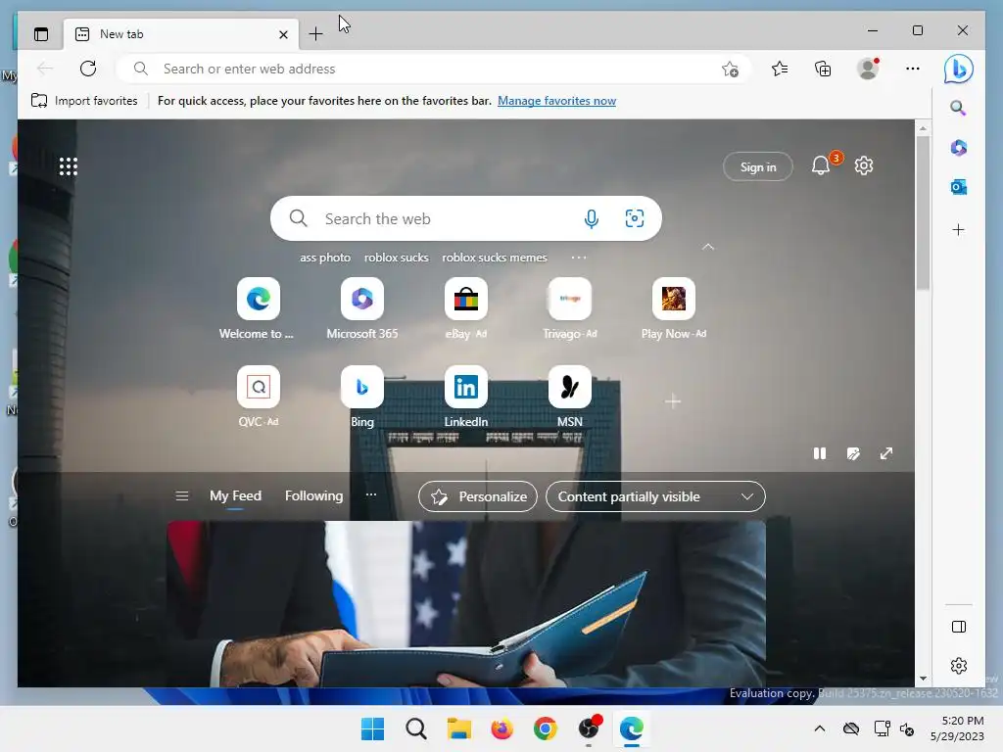Image resolution: width=1003 pixels, height=752 pixels.
Task: Open the Play Now quick link
Action: [674, 309]
